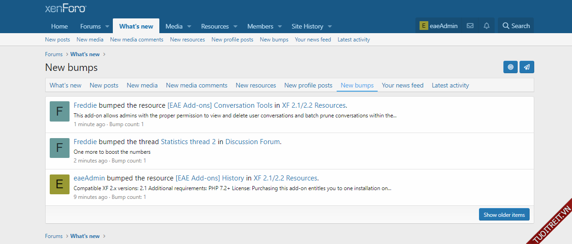
Task: Open the alerts bell icon
Action: (x=486, y=26)
